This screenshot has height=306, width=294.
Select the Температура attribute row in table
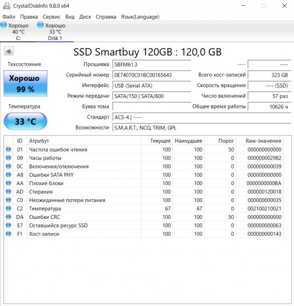143,209
